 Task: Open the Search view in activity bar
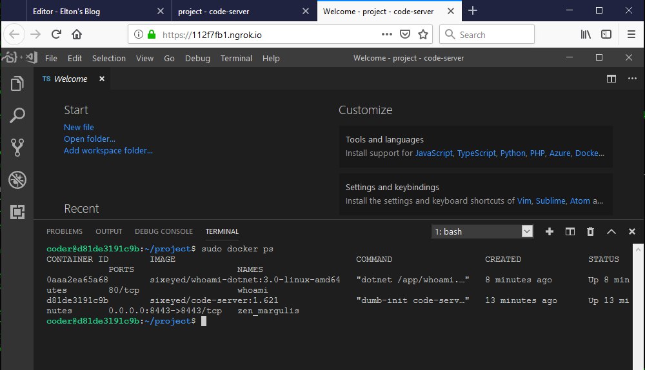click(17, 116)
